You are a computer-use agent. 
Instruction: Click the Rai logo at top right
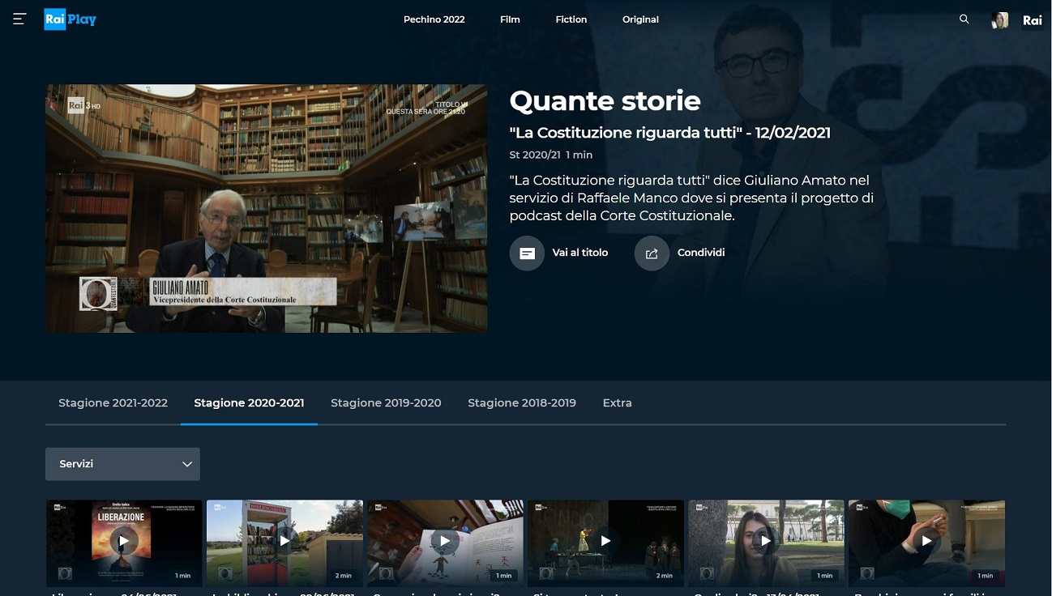pyautogui.click(x=1032, y=20)
